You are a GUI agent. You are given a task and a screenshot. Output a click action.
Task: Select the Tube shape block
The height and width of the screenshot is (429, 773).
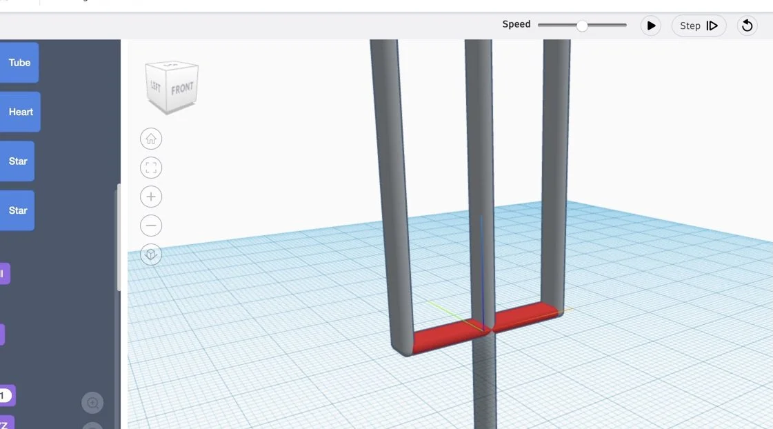[19, 63]
